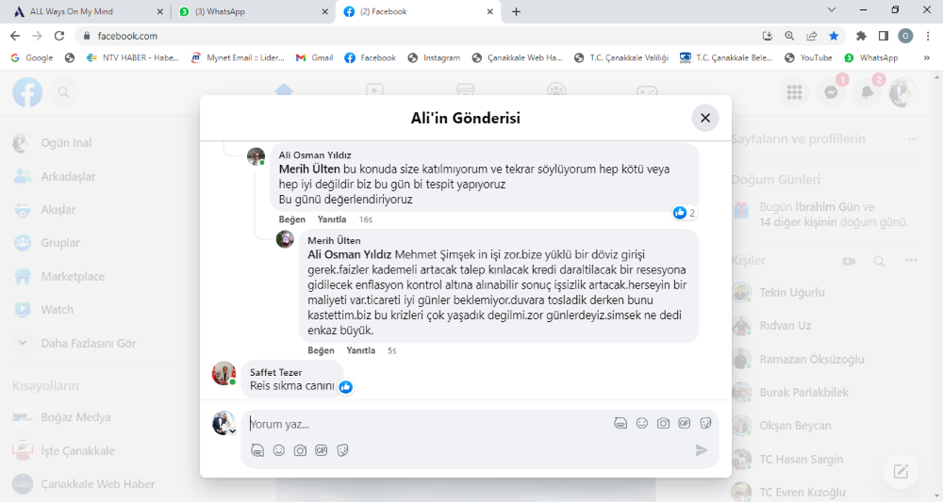Share page via address bar share icon
Viewport: 943px width, 502px height.
[812, 36]
